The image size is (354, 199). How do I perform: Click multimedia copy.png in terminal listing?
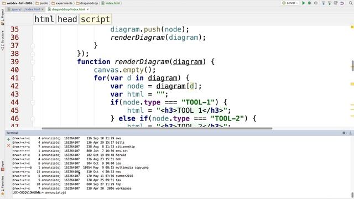(x=132, y=167)
